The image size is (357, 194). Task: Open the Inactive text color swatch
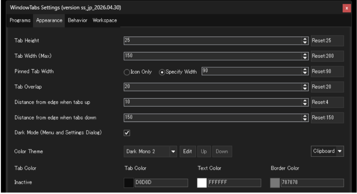(x=202, y=183)
